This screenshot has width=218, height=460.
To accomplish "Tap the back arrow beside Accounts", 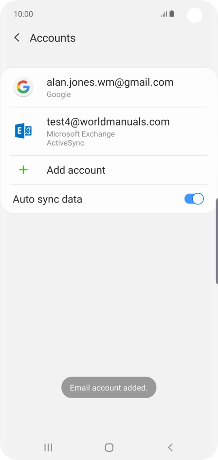I will click(17, 37).
